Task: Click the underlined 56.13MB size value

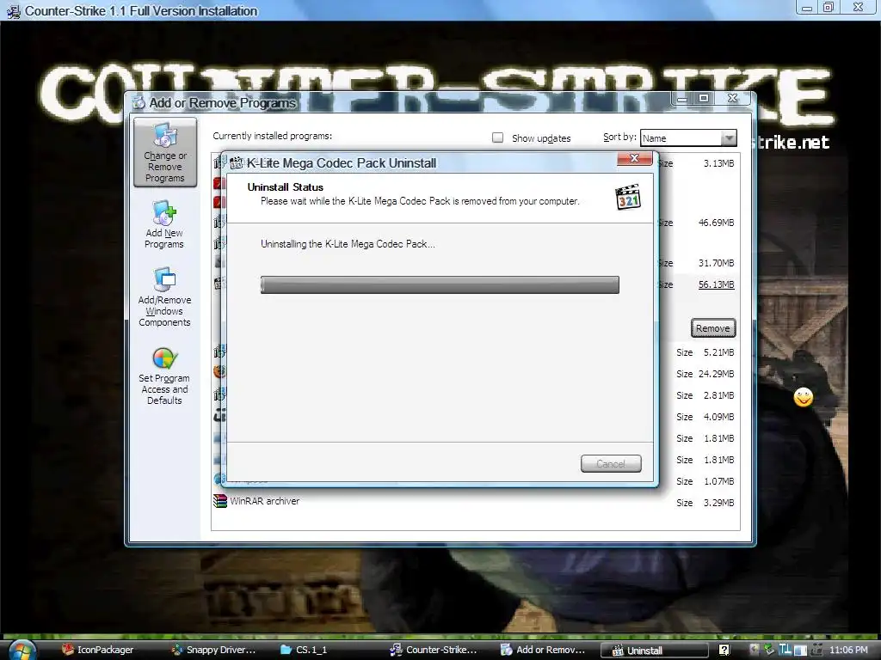Action: pyautogui.click(x=716, y=284)
